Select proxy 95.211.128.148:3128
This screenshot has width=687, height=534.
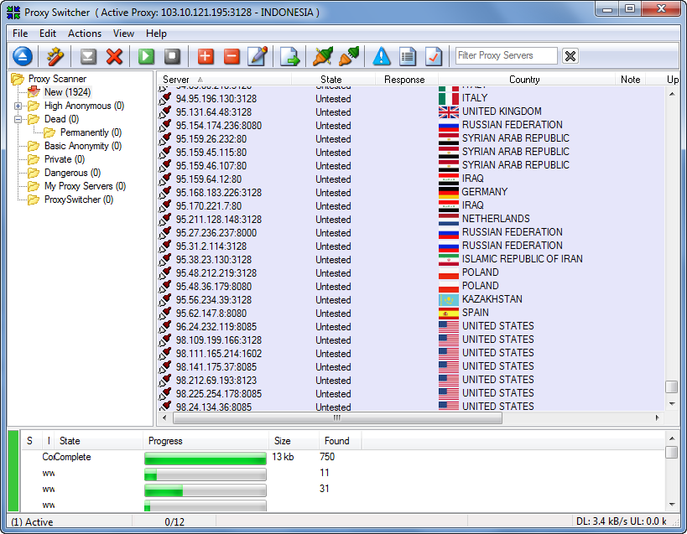[x=219, y=220]
